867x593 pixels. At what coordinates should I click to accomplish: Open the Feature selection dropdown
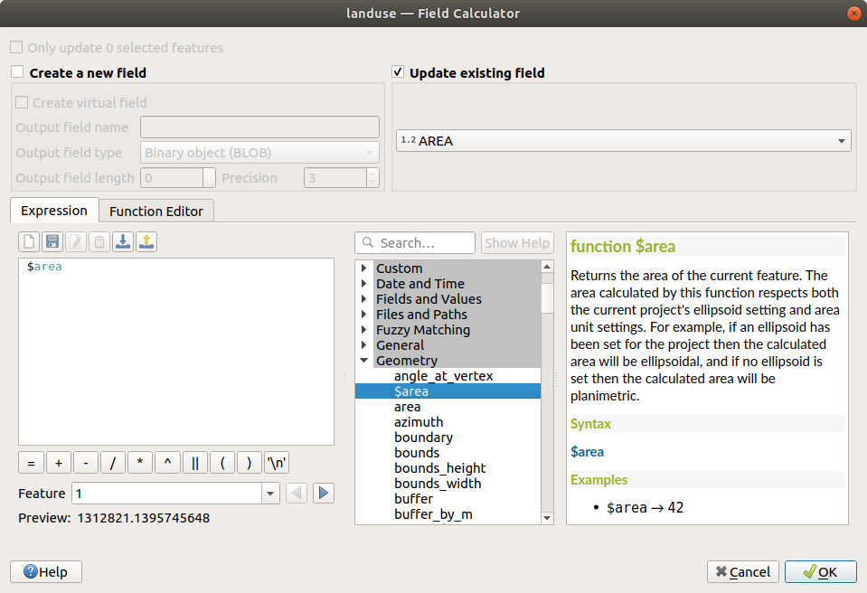270,494
